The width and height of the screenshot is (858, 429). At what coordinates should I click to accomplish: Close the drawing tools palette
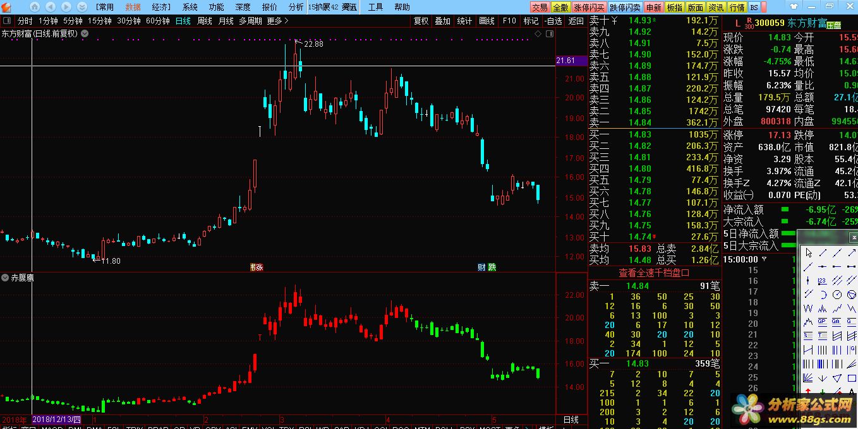(854, 237)
